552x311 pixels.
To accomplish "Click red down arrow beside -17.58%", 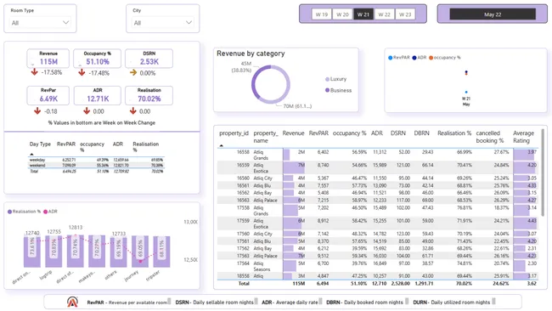I will [x=34, y=72].
